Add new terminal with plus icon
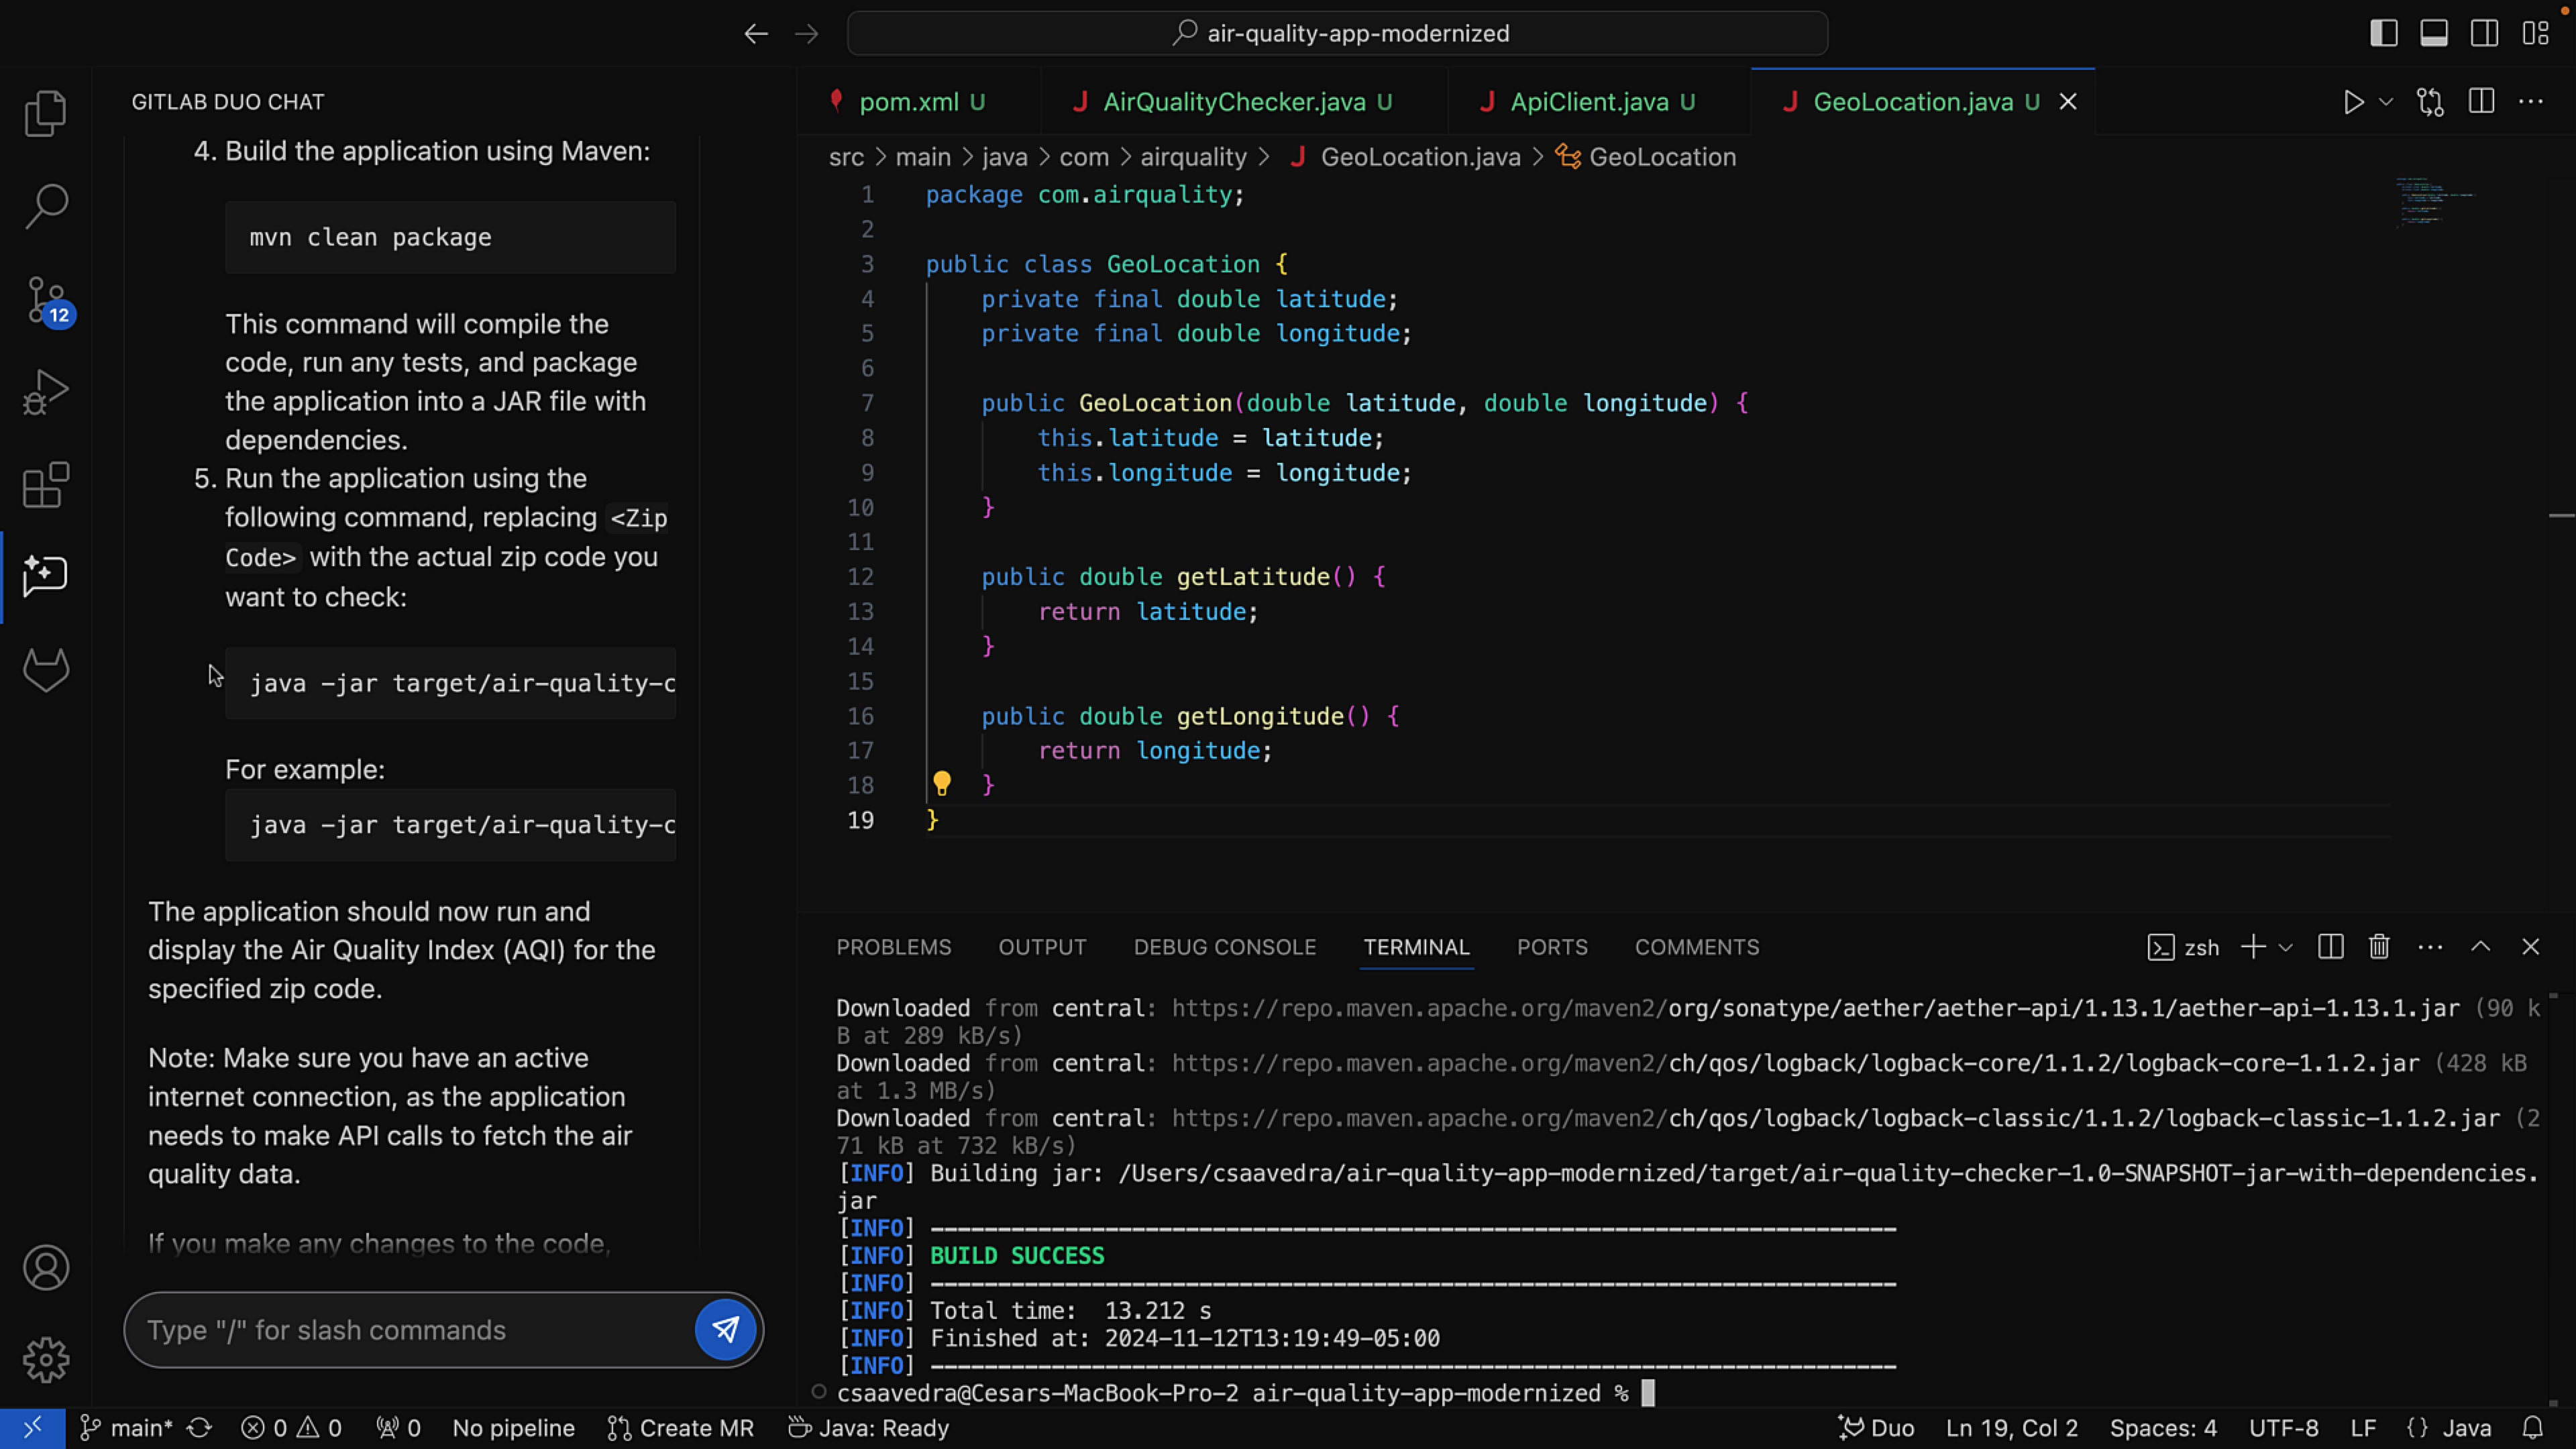Screen dimensions: 2576x1449 (x=2253, y=947)
